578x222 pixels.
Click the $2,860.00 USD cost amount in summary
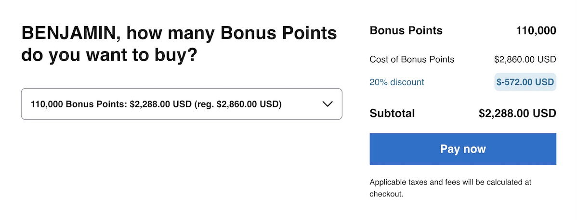[x=525, y=60]
